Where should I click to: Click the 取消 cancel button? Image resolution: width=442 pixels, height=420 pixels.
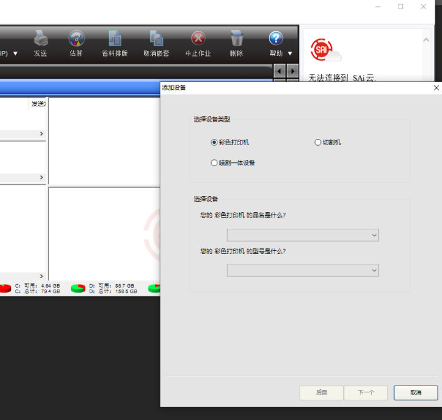point(416,392)
